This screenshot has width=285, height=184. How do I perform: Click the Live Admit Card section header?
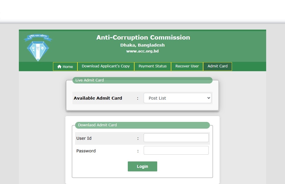coord(90,80)
